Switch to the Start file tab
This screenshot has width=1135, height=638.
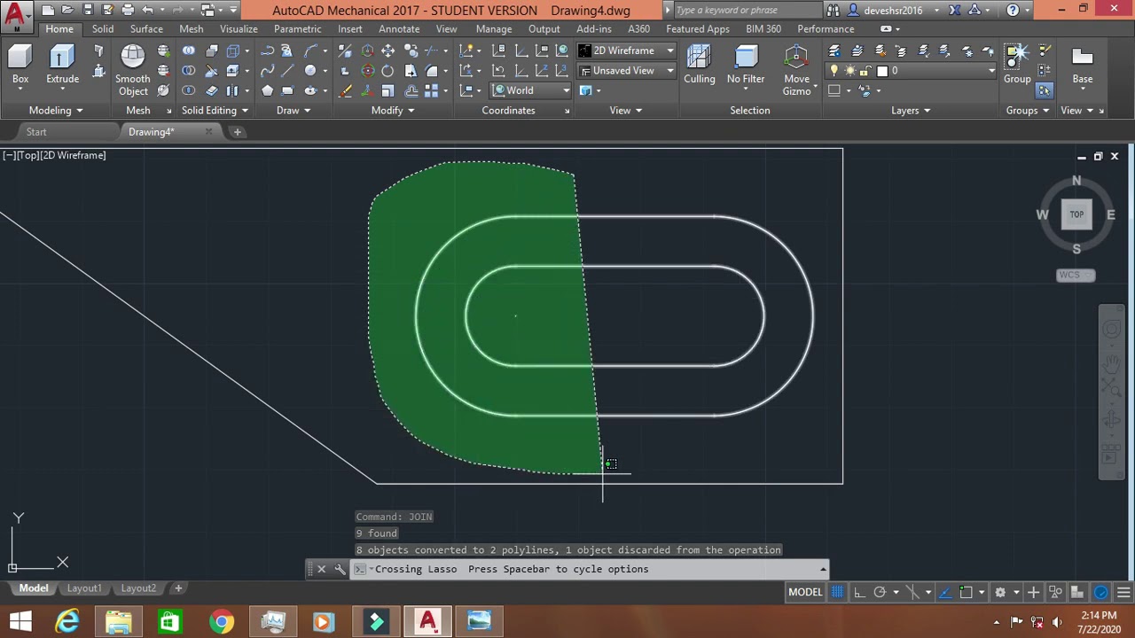tap(36, 132)
